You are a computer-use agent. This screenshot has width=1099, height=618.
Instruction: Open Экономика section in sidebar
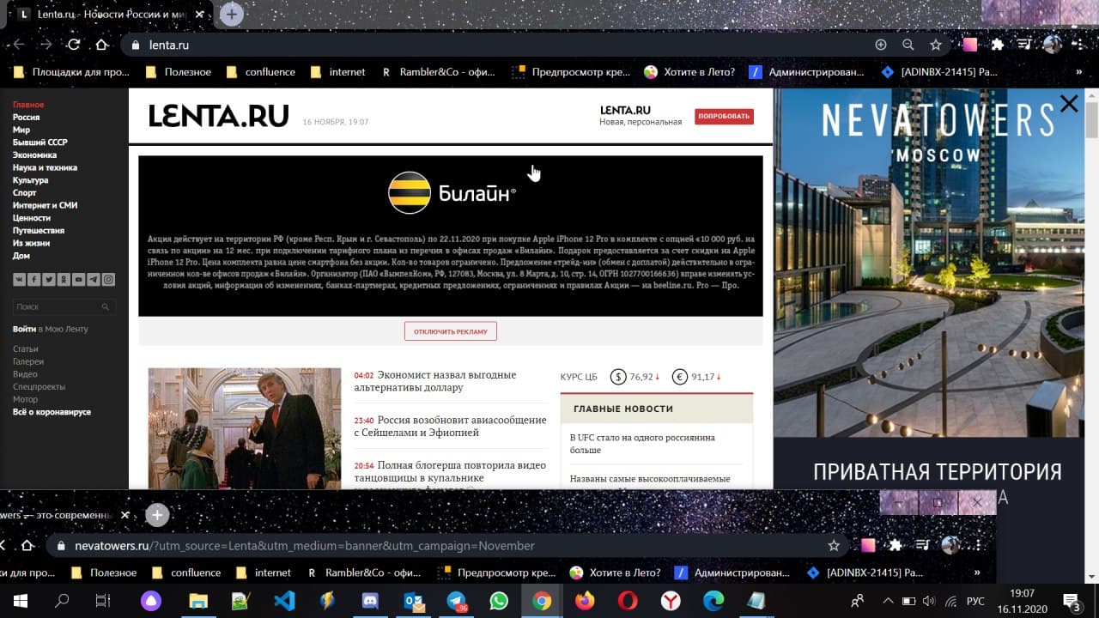tap(34, 155)
